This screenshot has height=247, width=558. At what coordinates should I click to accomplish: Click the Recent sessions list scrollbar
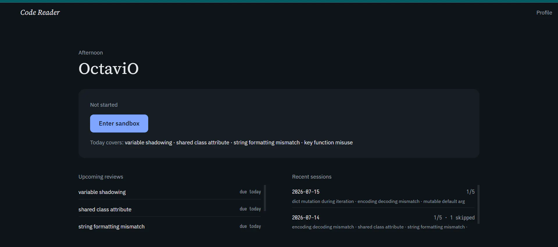click(x=478, y=204)
